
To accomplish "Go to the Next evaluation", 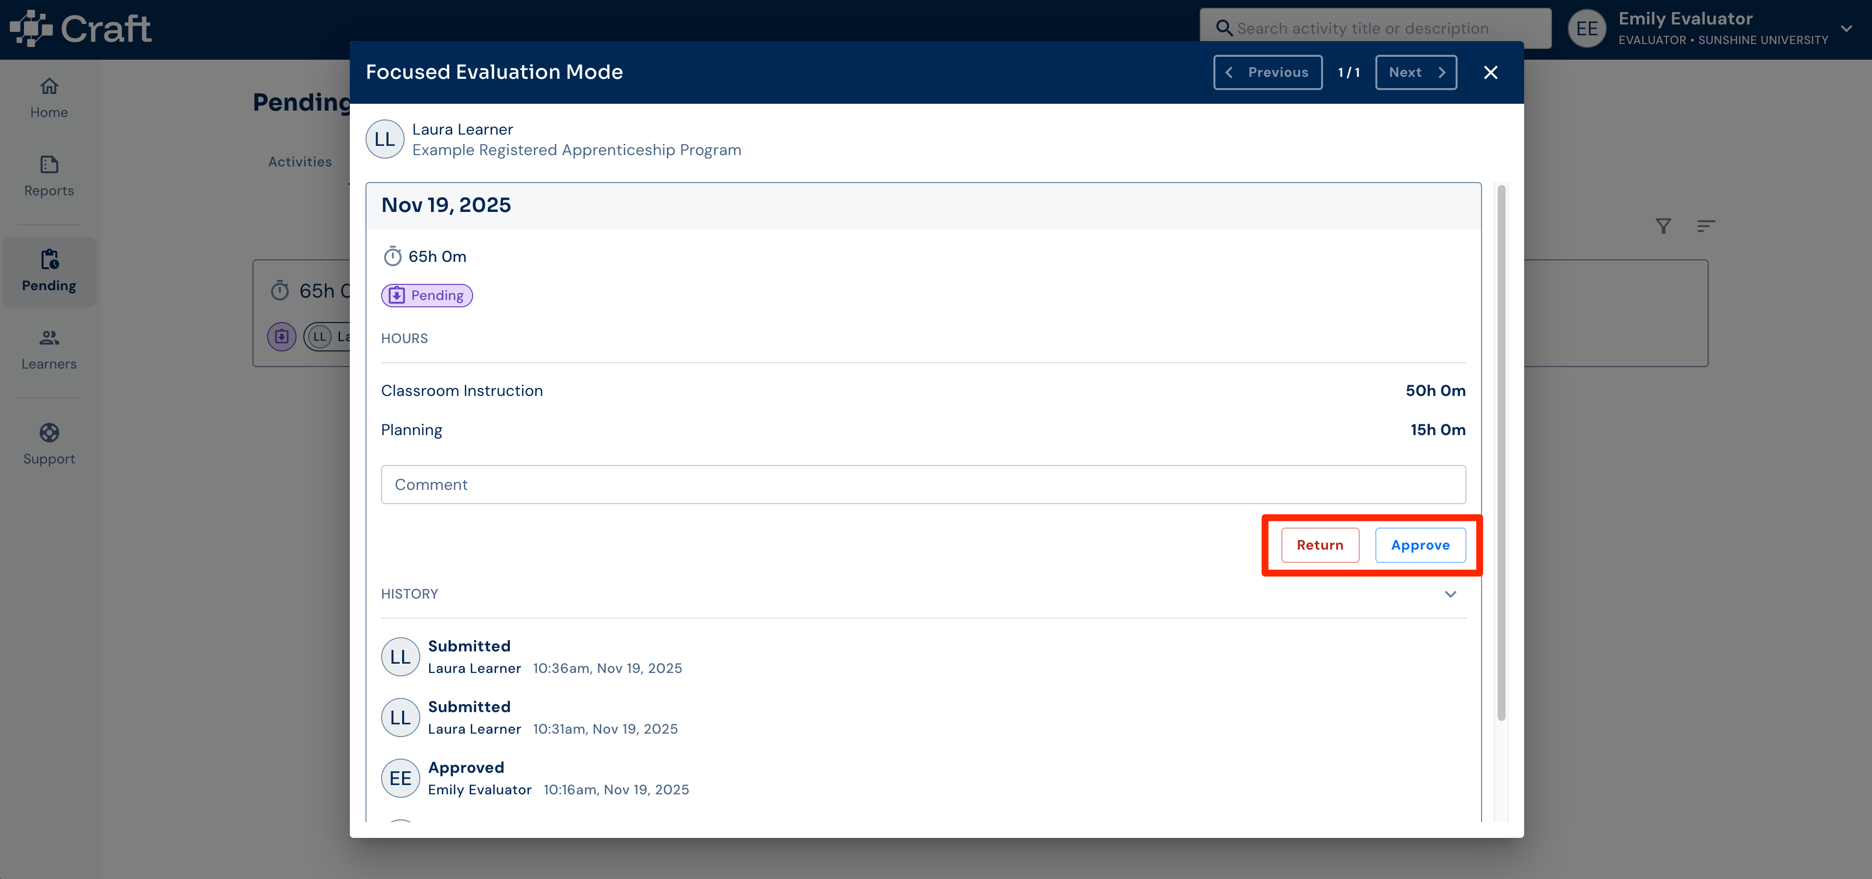I will coord(1415,72).
